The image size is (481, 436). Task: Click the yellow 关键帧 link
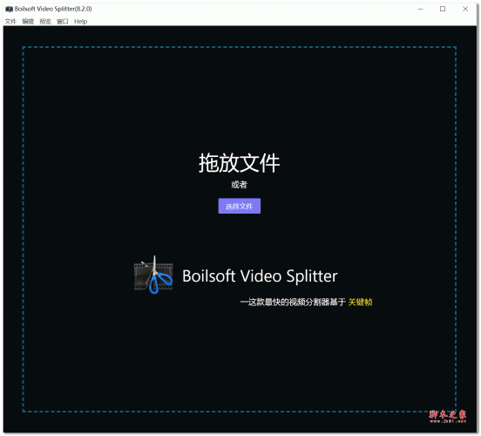pyautogui.click(x=360, y=302)
